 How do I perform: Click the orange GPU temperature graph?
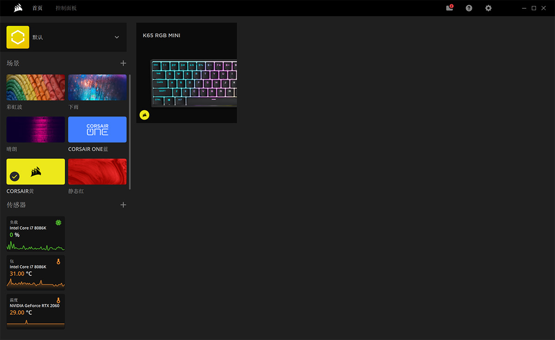coord(36,322)
